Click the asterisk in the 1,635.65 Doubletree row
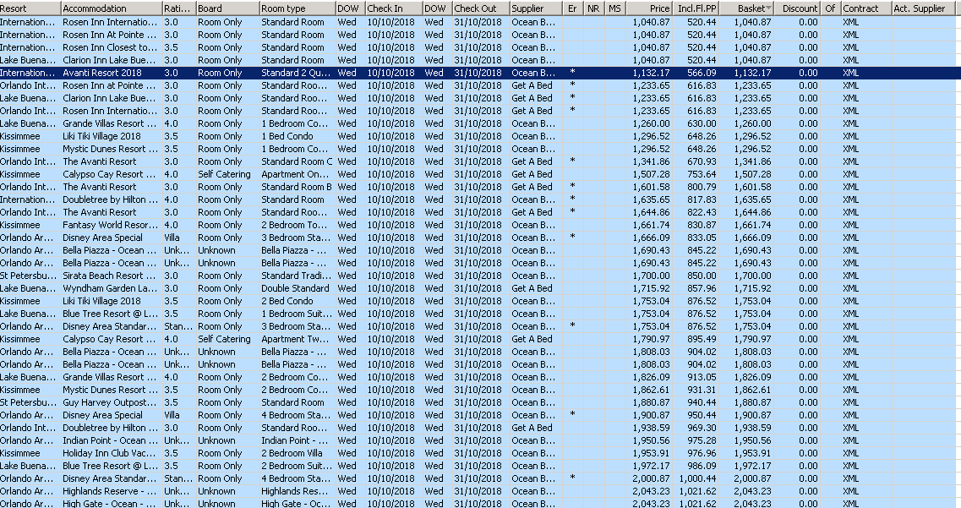 (572, 199)
